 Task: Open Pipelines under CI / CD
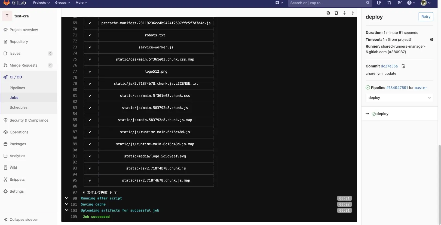pos(17,88)
